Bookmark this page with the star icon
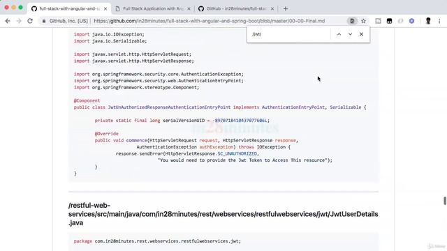Screen dimensions: 447x251 pos(363,21)
